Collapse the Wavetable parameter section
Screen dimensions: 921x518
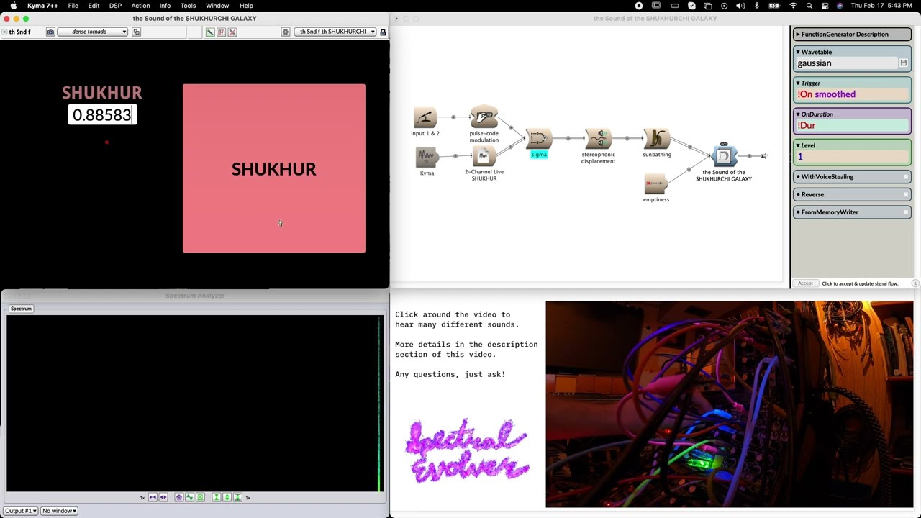798,52
